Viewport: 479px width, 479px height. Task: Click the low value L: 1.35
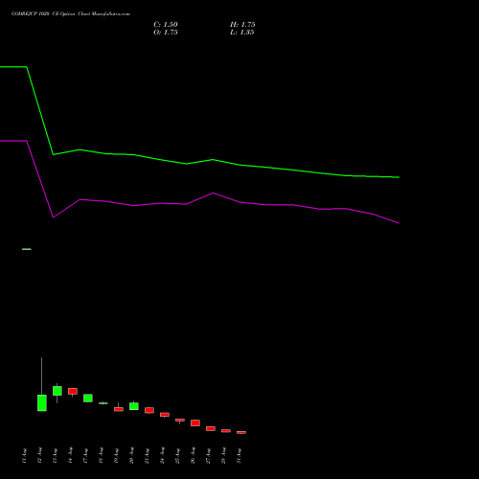[x=242, y=33]
